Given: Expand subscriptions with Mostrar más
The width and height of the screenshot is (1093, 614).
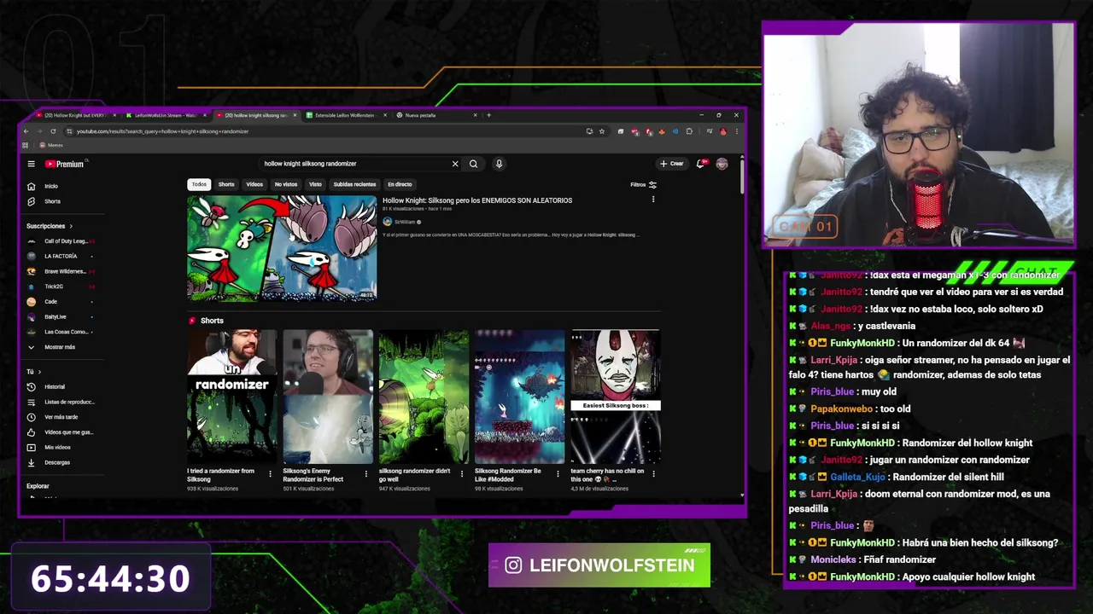Looking at the screenshot, I should (60, 347).
